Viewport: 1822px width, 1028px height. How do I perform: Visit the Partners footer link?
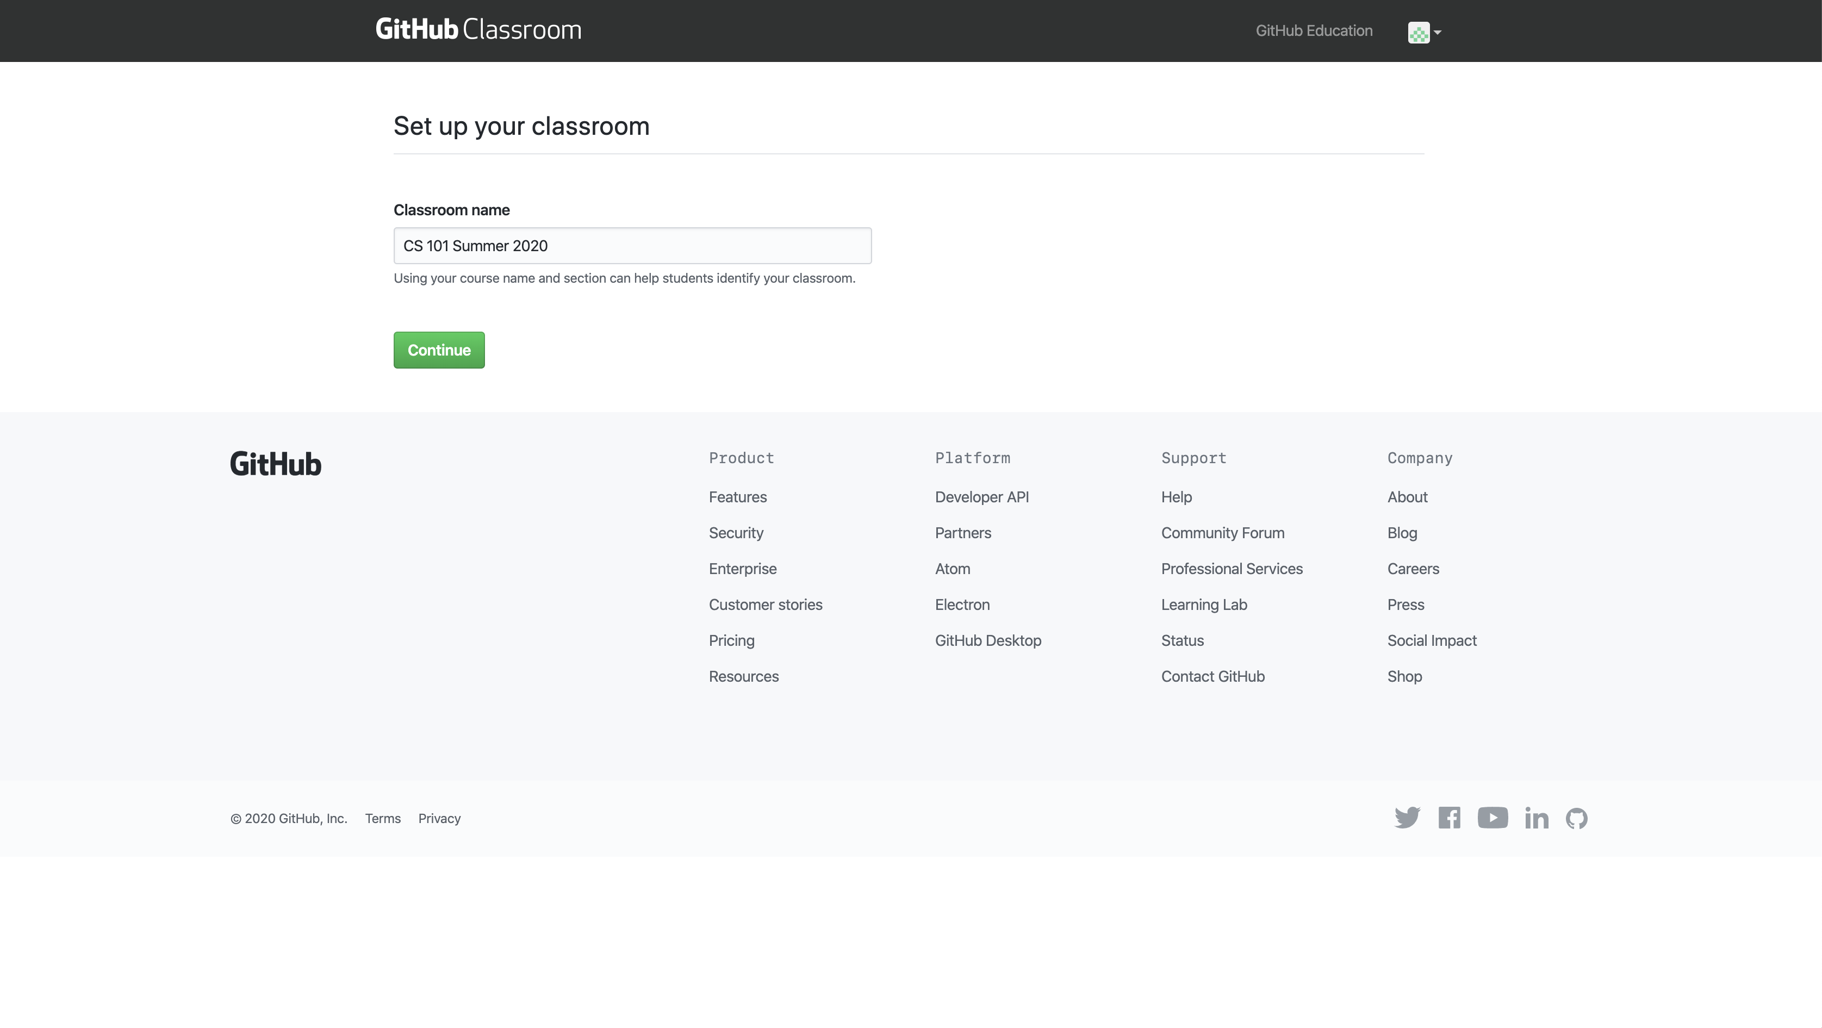tap(963, 533)
